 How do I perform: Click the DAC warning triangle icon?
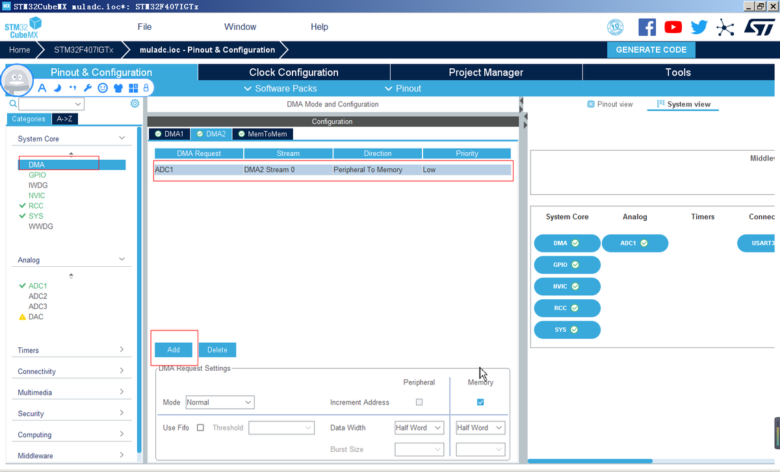[x=23, y=317]
